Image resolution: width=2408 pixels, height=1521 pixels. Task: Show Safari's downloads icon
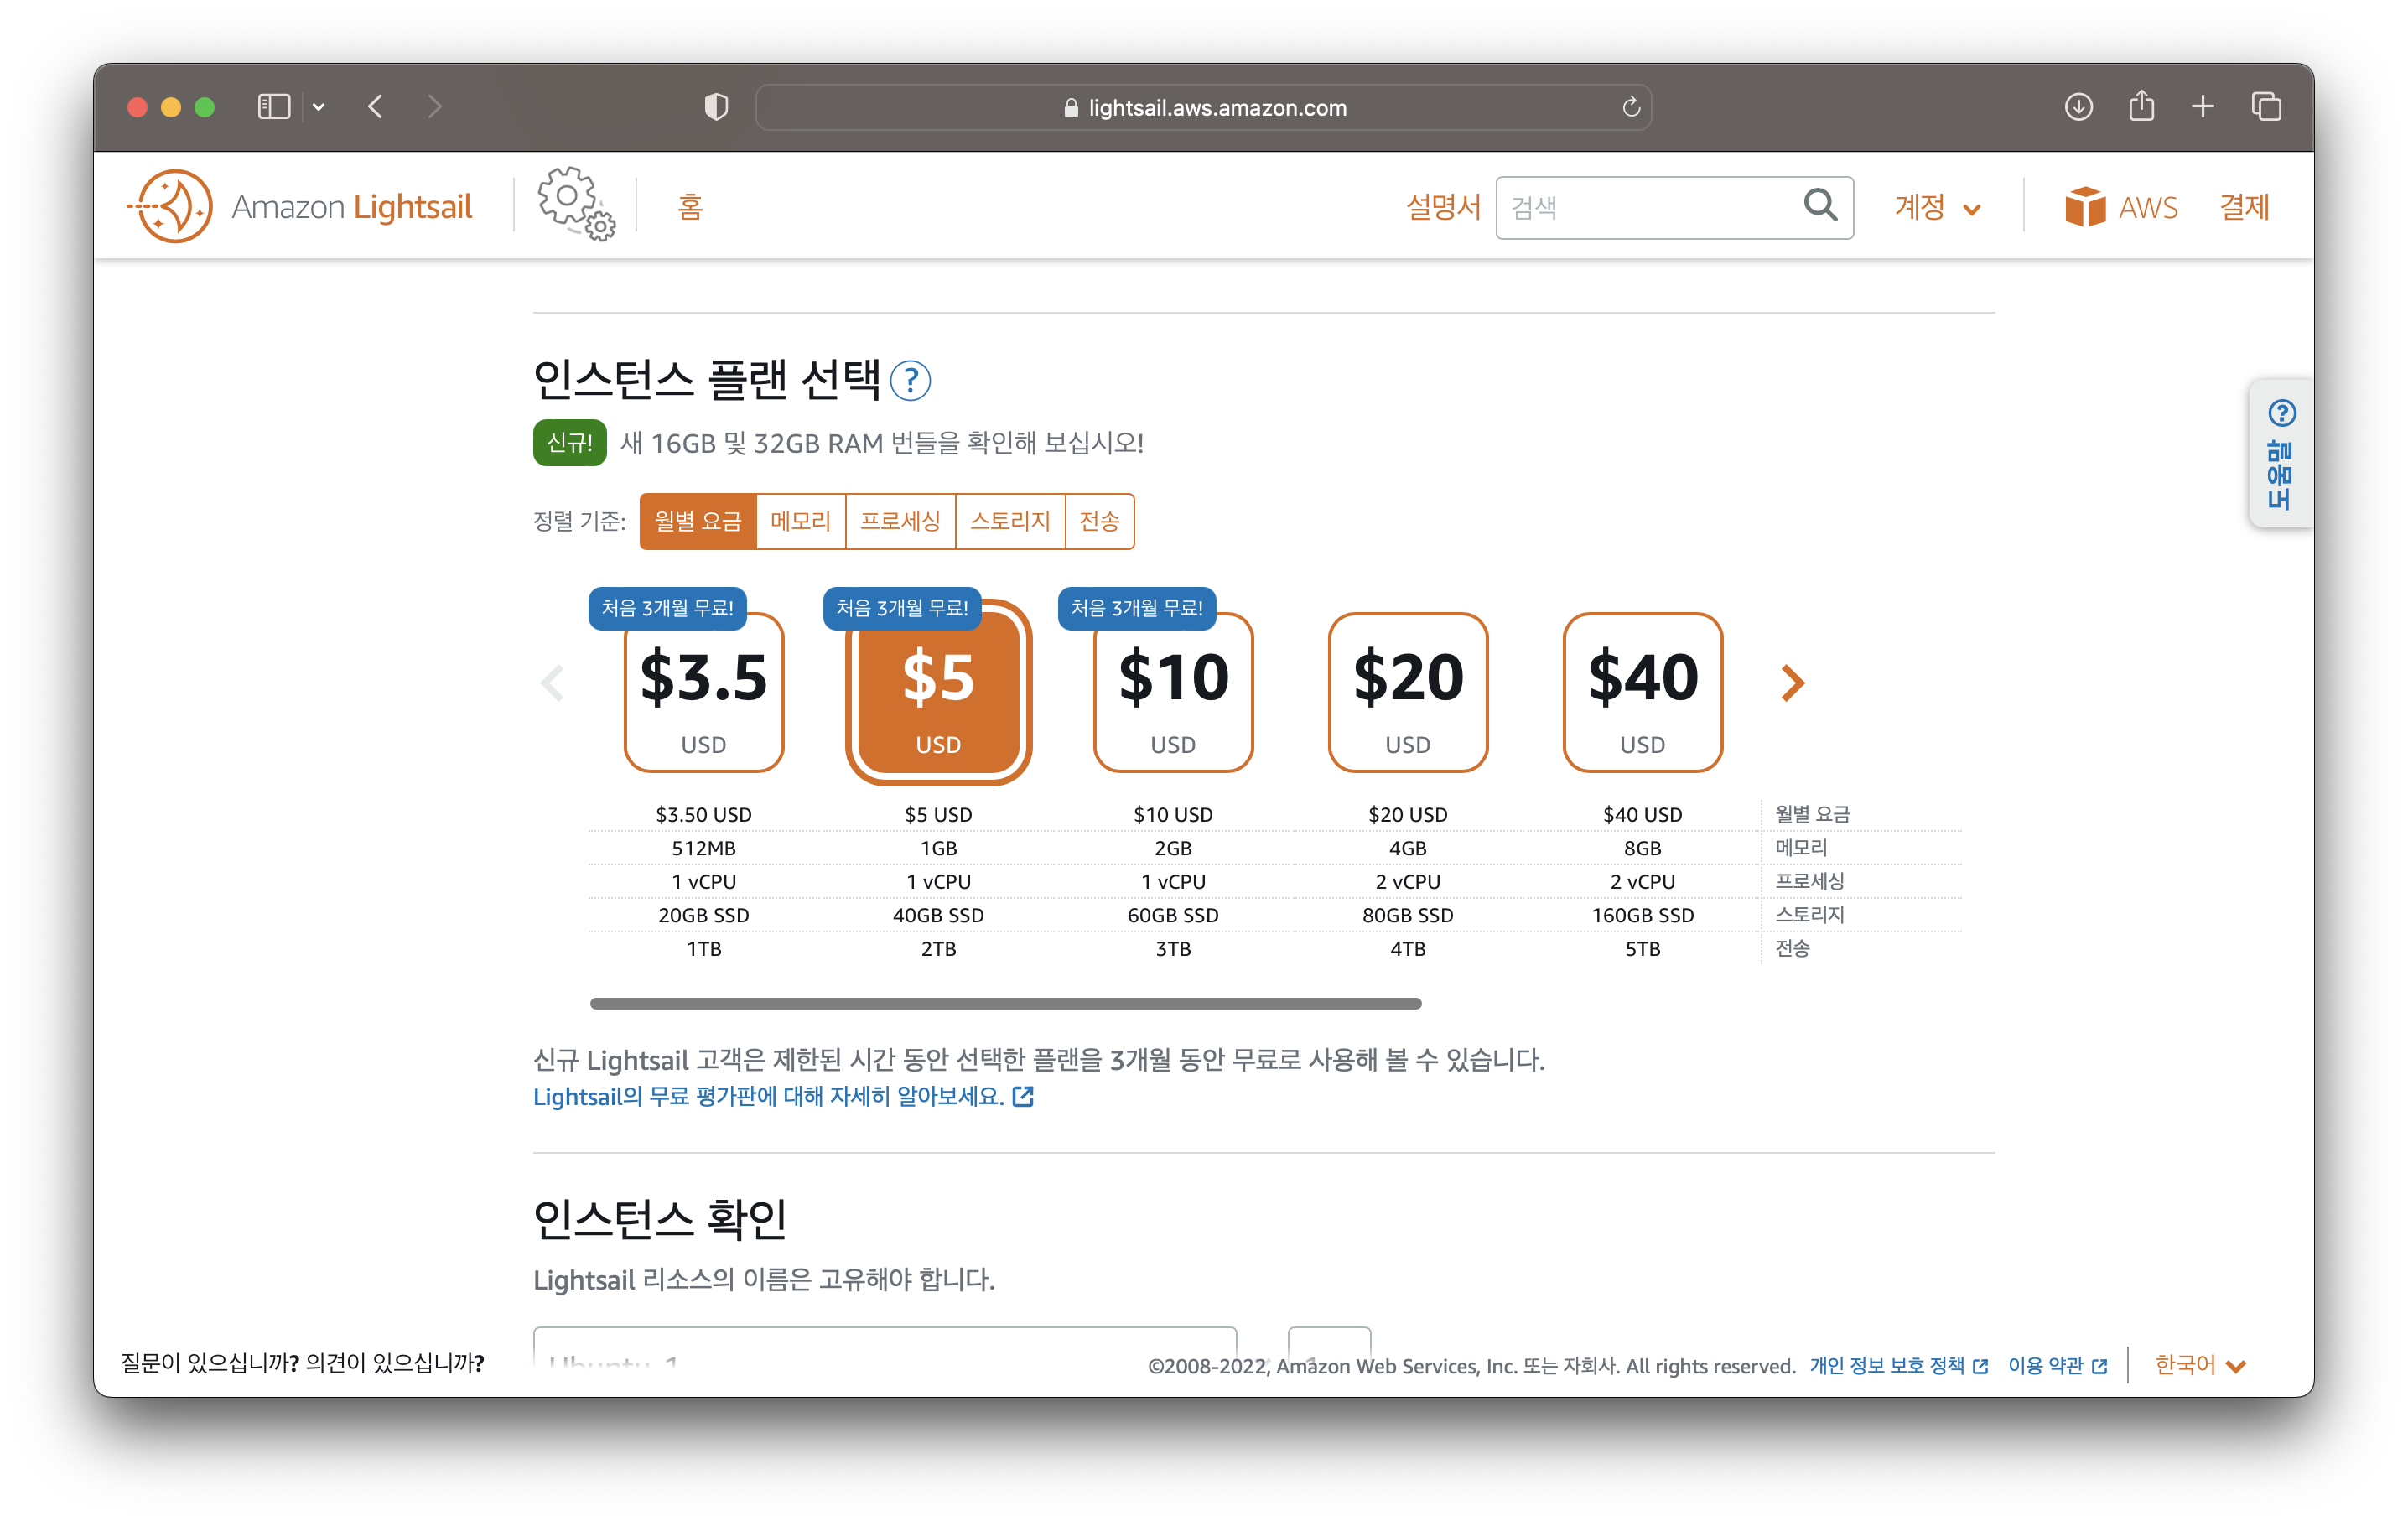[x=2078, y=106]
